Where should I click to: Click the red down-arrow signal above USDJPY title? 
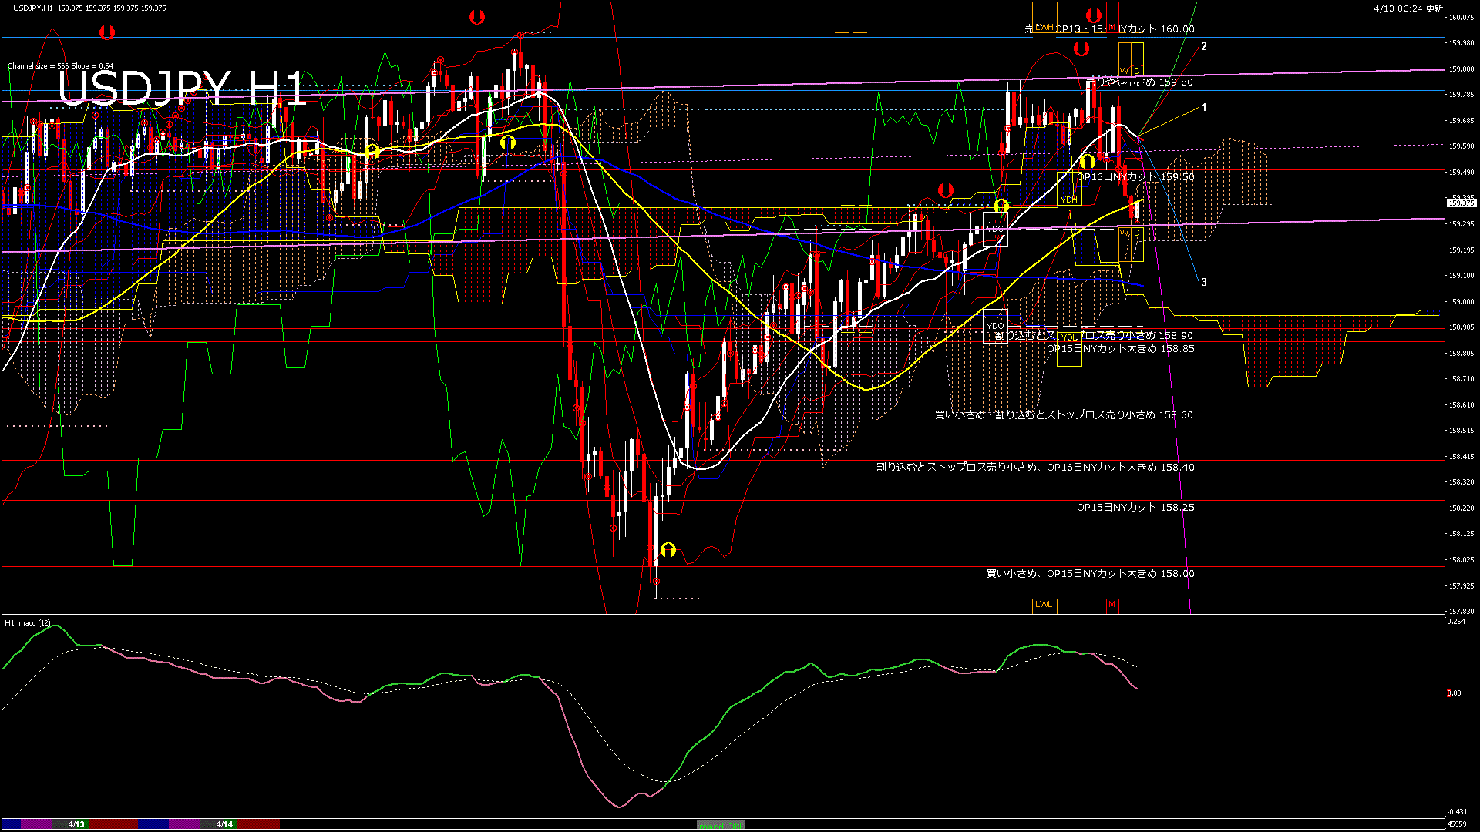pyautogui.click(x=107, y=32)
